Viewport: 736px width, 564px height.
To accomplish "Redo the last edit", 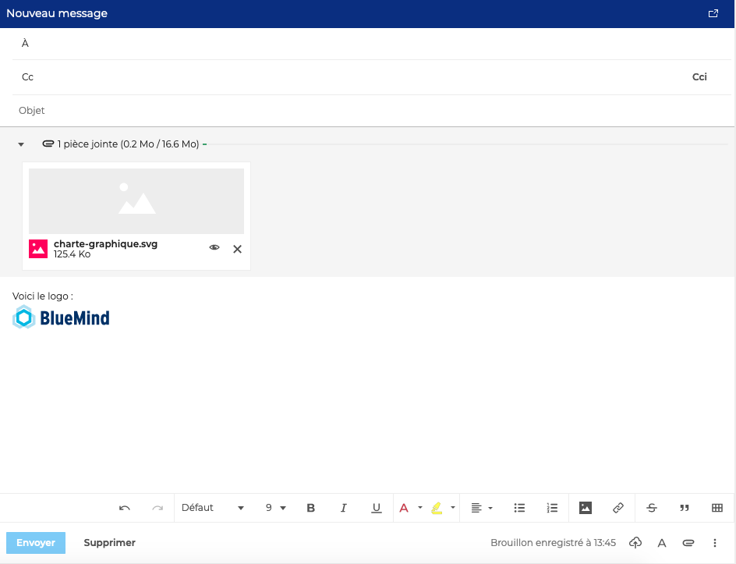I will coord(157,508).
